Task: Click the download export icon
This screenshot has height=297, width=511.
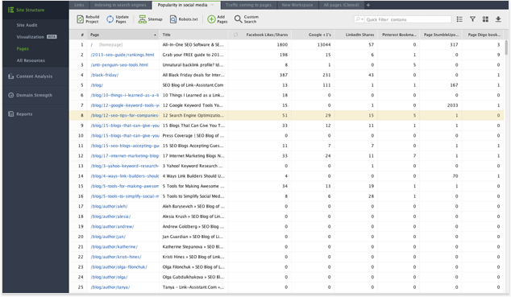Action: tap(498, 19)
